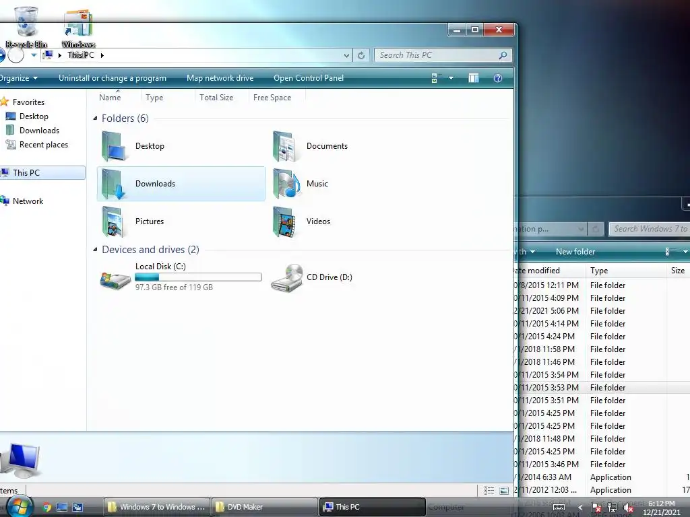The image size is (690, 517).
Task: Open the Windows shortcut on desktop
Action: [x=78, y=27]
